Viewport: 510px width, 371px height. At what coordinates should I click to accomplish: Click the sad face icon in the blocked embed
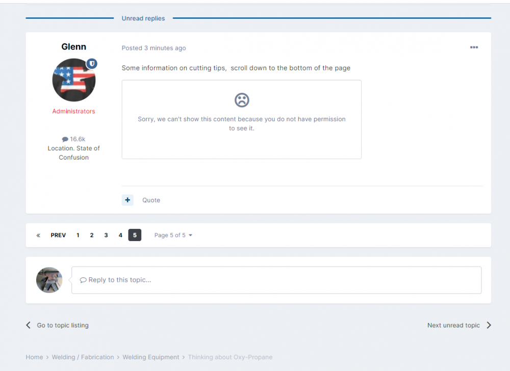242,100
